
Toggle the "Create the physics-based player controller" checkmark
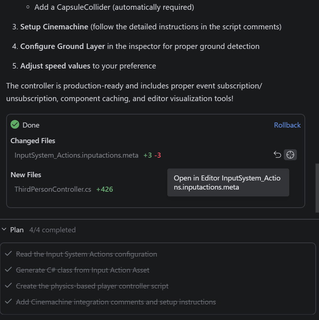pyautogui.click(x=8, y=286)
